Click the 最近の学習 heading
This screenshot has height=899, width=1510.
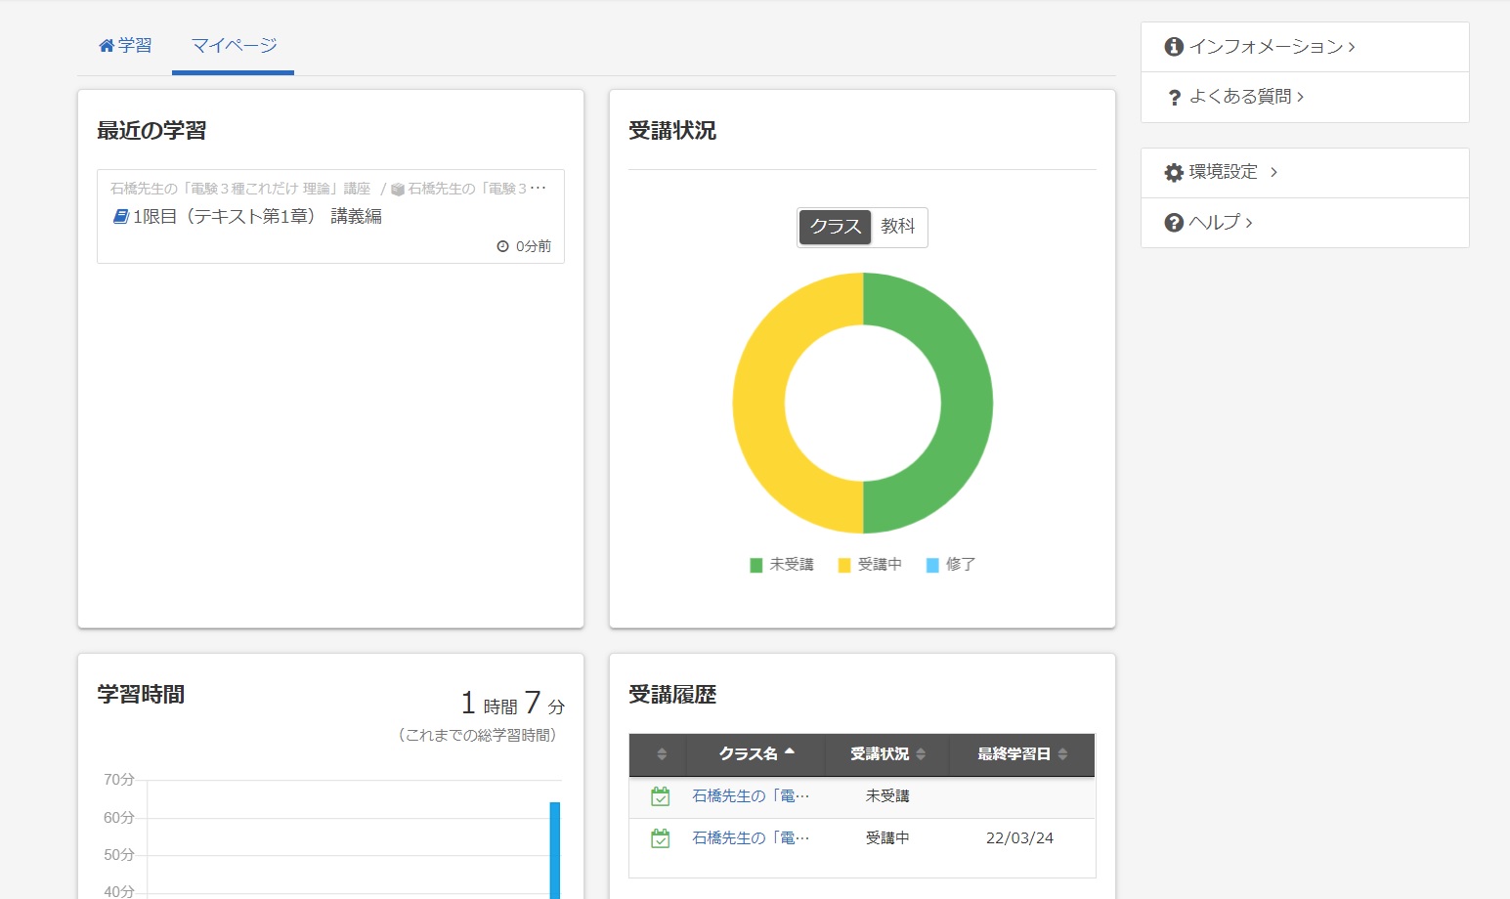tap(151, 131)
